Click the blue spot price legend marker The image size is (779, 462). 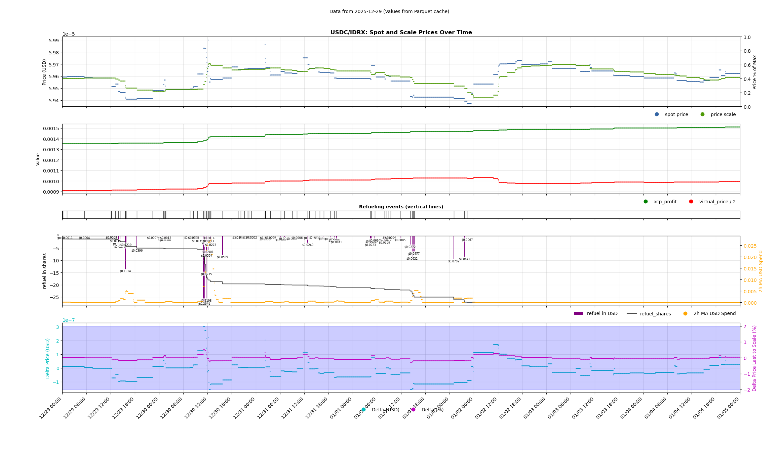pos(657,114)
